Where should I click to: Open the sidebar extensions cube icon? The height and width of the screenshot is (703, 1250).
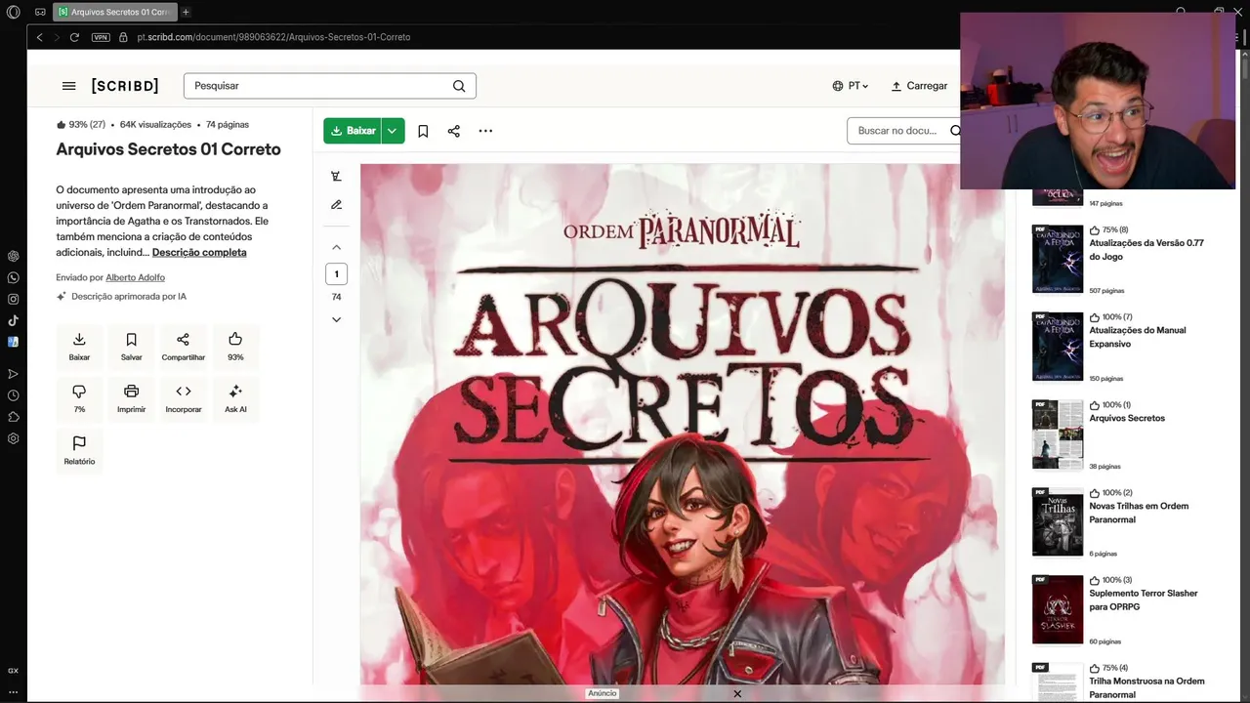tap(13, 417)
